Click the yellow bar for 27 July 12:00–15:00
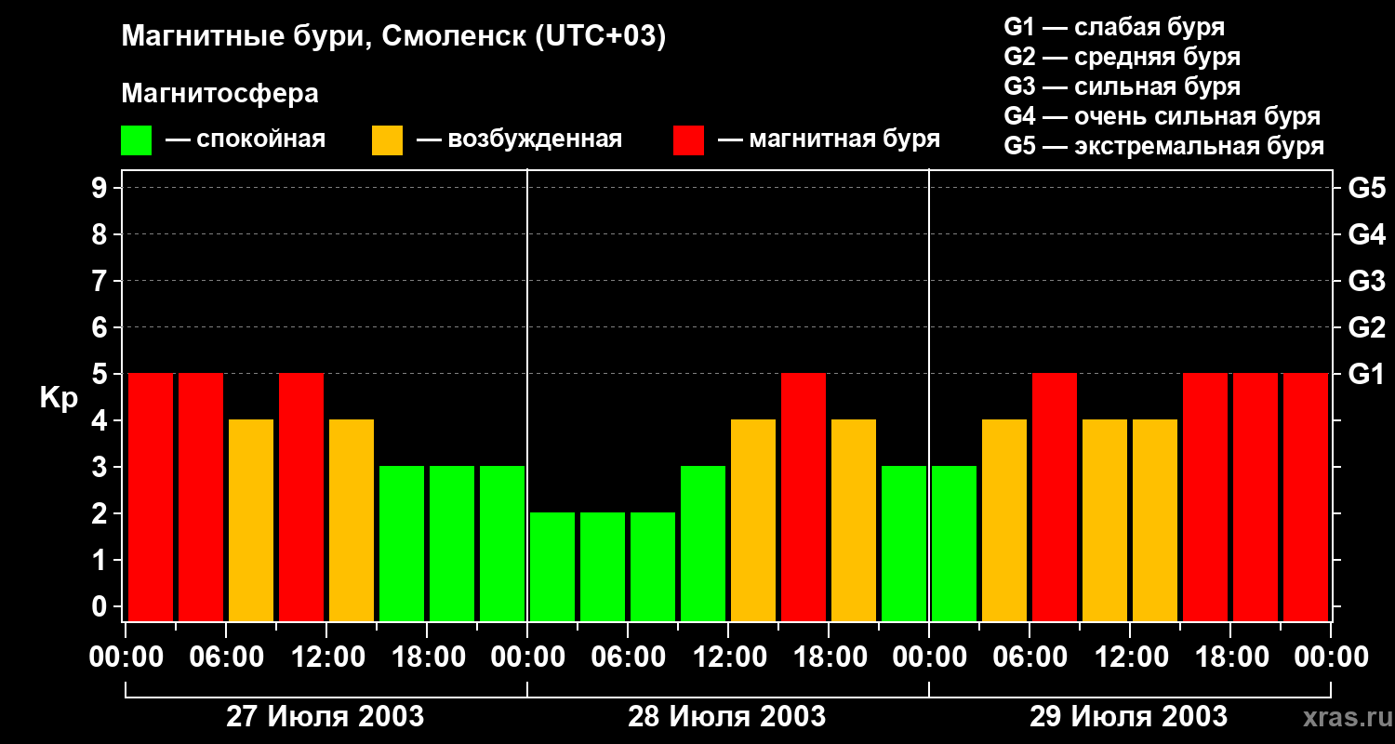Screen dimensions: 1395x744 [x=352, y=520]
